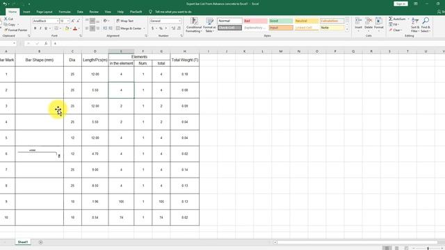The height and width of the screenshot is (250, 445).
Task: Open Font dialog launcher
Action: (81, 36)
